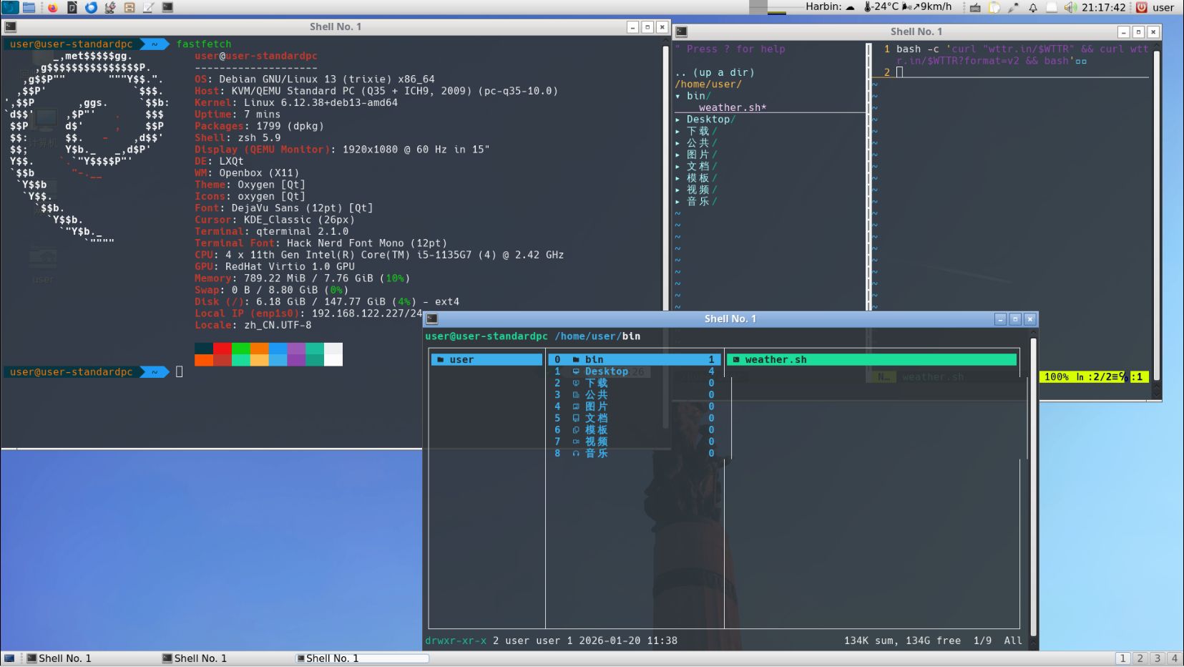Click the magenta swatch in the fastfetch palette

coord(295,354)
